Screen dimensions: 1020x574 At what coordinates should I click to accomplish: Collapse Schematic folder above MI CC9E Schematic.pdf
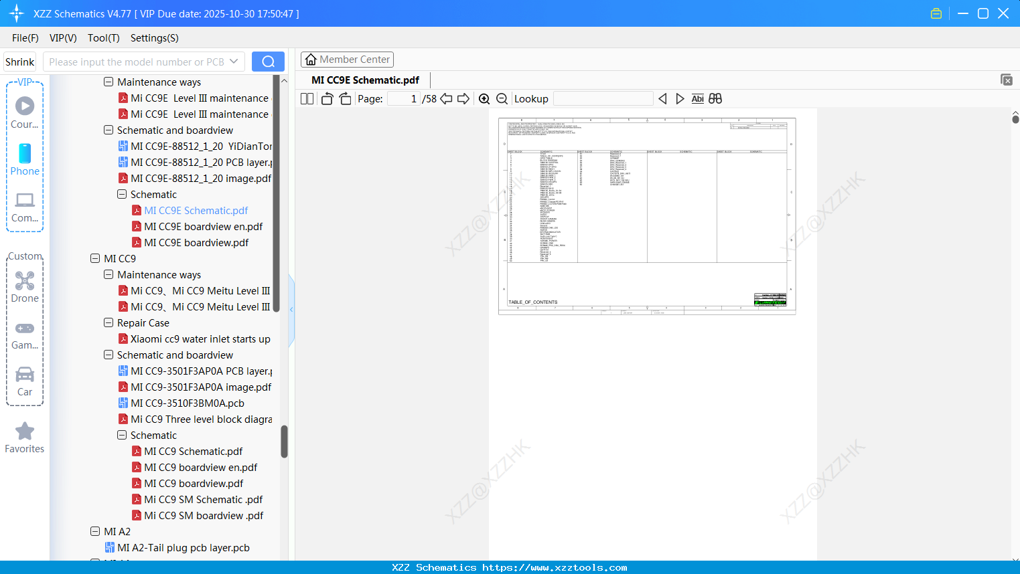[122, 194]
